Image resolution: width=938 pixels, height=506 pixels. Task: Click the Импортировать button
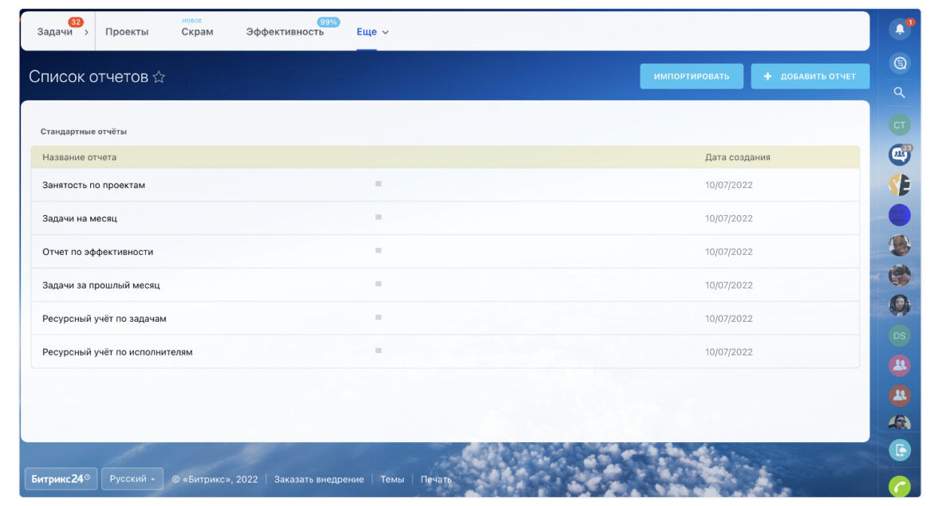(x=691, y=76)
